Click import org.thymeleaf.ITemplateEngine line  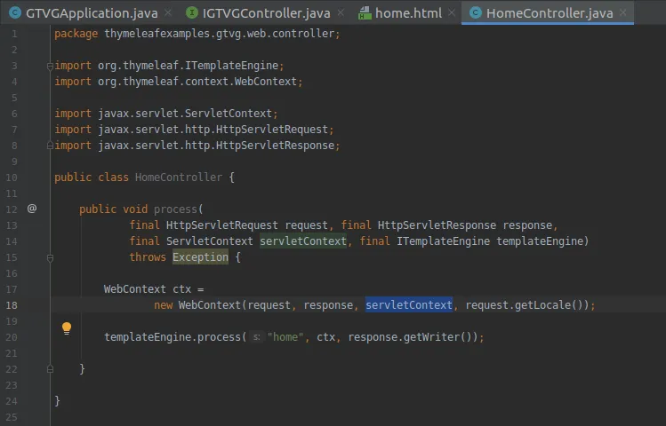(x=169, y=66)
